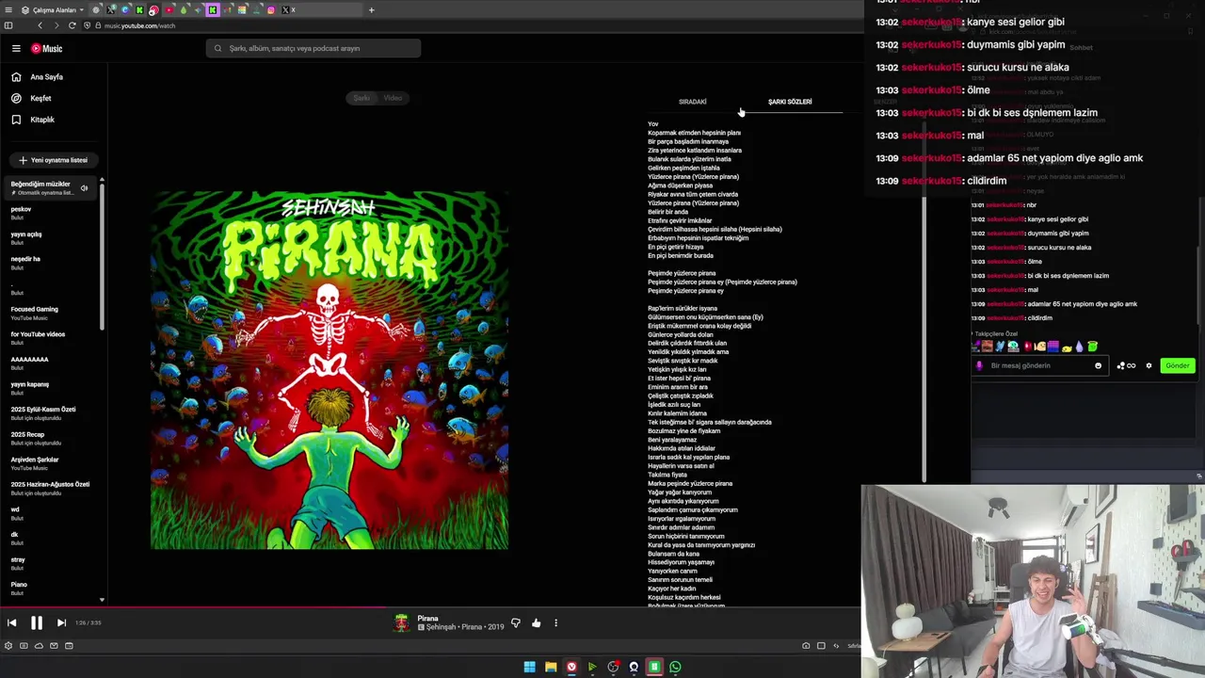Viewport: 1205px width, 678px height.
Task: Open the three-dot menu in the player bar
Action: pyautogui.click(x=555, y=622)
